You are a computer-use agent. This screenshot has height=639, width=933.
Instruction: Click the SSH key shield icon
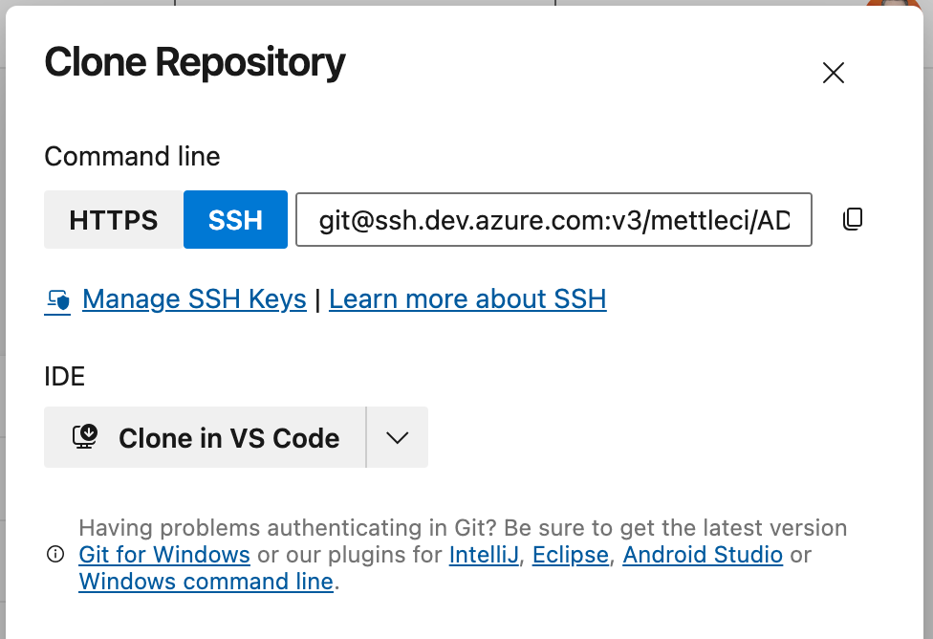[x=58, y=301]
